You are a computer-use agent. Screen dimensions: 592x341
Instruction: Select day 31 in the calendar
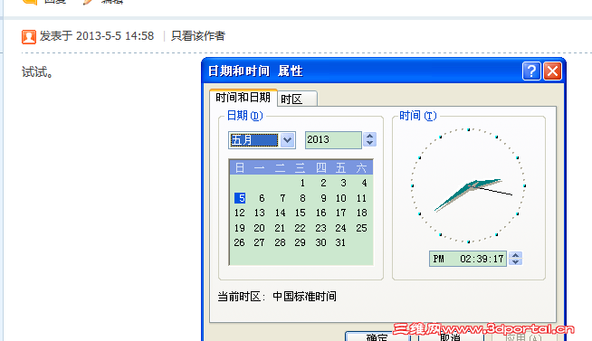pos(341,242)
